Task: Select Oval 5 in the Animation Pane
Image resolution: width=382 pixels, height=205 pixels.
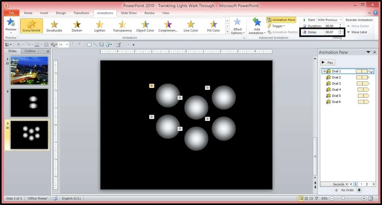Action: (348, 96)
